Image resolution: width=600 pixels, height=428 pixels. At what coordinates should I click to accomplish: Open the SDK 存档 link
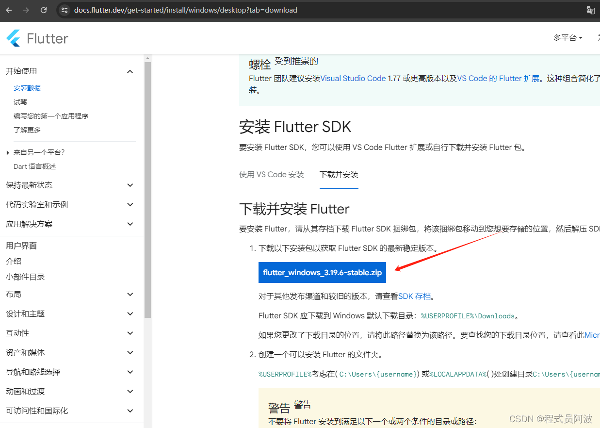pyautogui.click(x=414, y=296)
